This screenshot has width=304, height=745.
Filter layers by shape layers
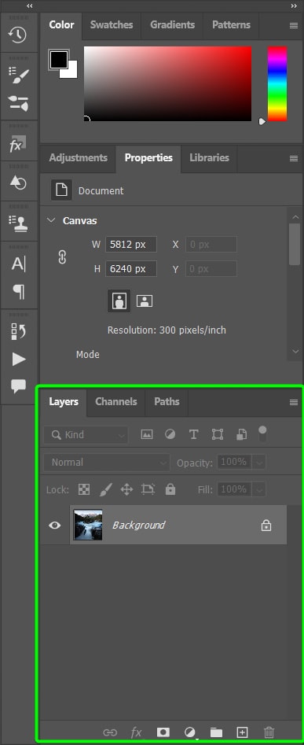[218, 434]
